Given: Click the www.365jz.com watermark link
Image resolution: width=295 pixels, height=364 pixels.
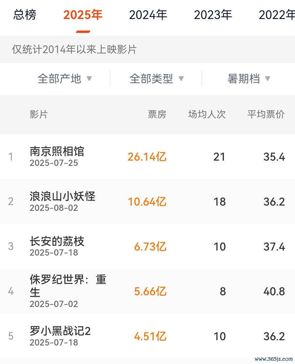Looking at the screenshot, I should pos(274,359).
